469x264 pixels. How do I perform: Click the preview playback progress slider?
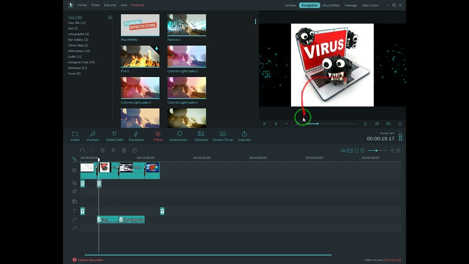(332, 124)
